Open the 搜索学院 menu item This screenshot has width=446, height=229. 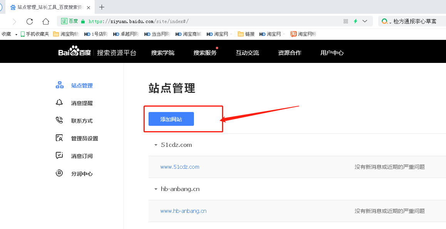tap(163, 53)
